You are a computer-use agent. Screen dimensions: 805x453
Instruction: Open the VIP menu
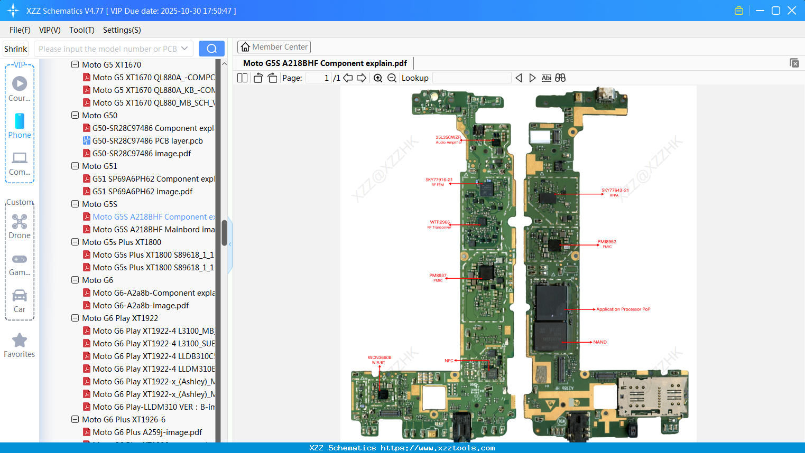point(49,30)
